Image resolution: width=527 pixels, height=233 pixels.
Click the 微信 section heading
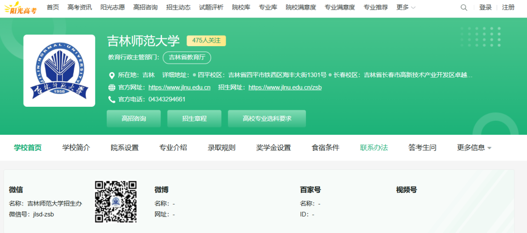coord(16,190)
